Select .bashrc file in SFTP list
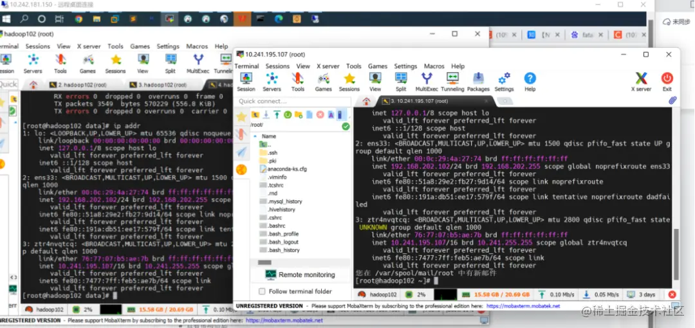This screenshot has height=328, width=695. point(272,226)
